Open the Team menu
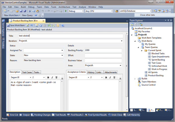Screen dimensions: 175x122 tap(39, 7)
